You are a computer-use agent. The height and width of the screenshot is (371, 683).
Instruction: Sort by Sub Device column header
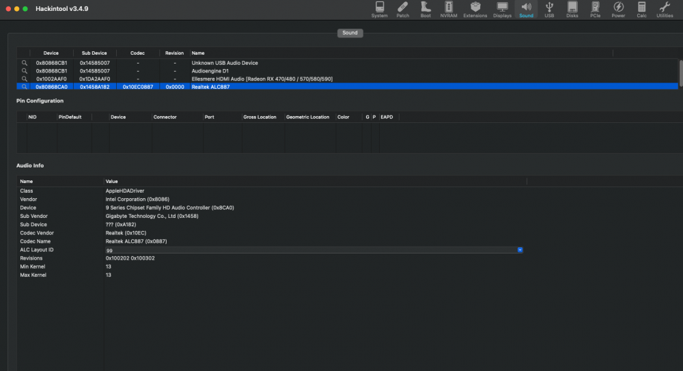94,53
